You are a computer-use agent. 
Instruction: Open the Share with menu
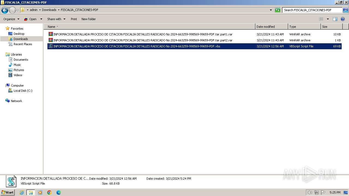(x=56, y=19)
